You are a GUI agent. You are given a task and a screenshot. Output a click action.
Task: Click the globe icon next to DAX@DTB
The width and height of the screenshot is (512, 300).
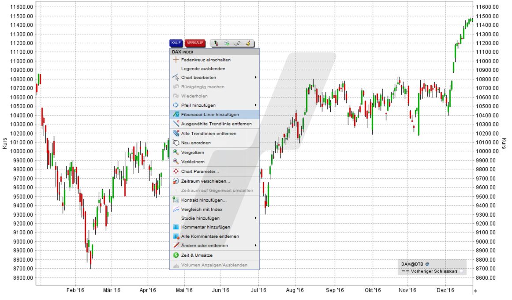click(426, 263)
